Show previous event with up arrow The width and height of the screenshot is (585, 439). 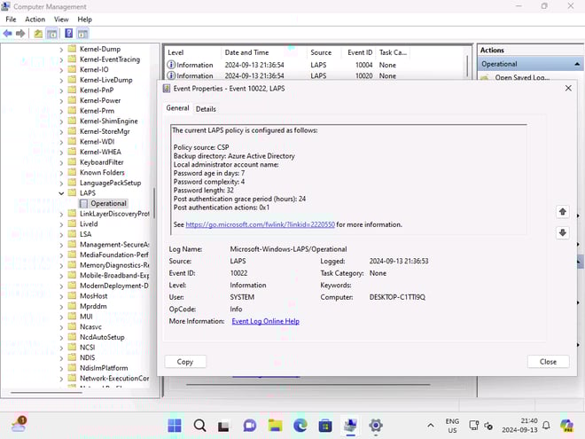(563, 212)
